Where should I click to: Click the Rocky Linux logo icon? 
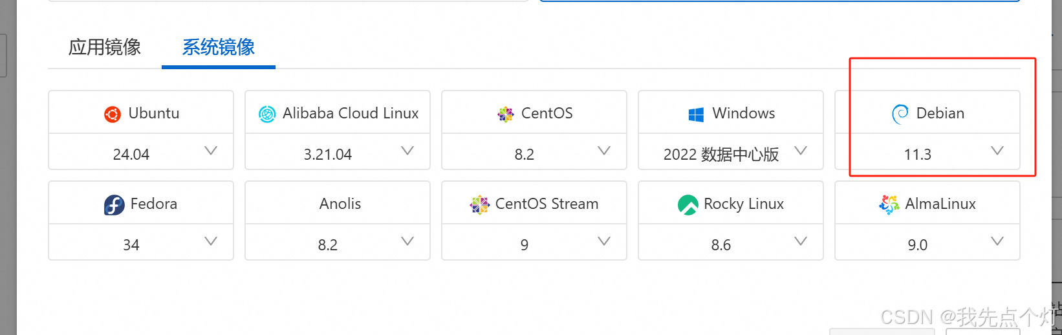click(x=688, y=205)
